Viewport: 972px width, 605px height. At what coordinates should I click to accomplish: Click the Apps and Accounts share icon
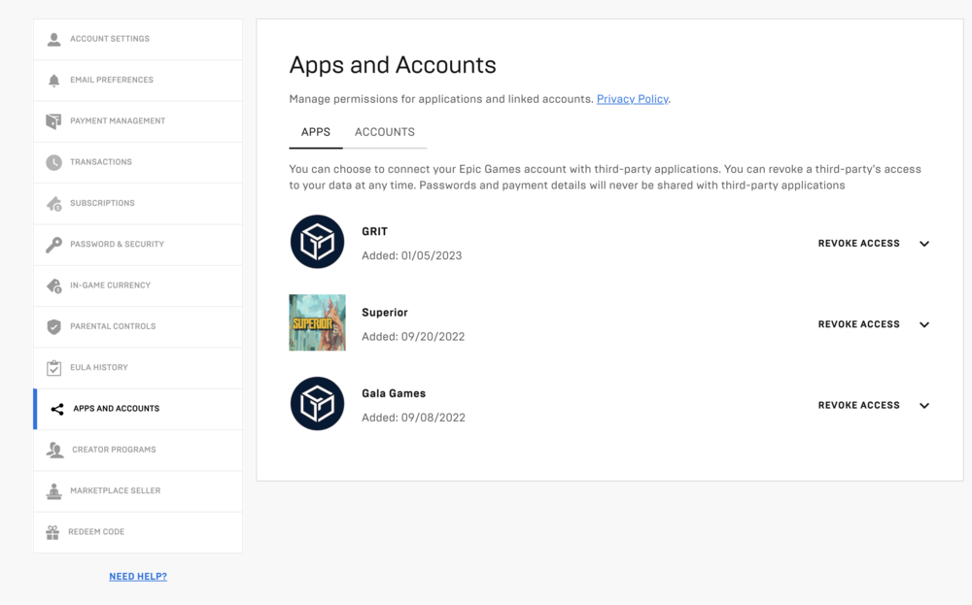pyautogui.click(x=57, y=409)
